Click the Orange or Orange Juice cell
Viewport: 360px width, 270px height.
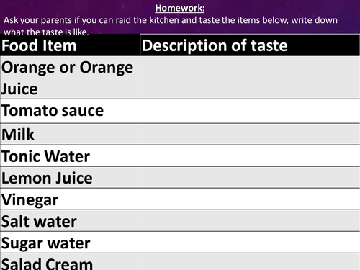pos(70,78)
